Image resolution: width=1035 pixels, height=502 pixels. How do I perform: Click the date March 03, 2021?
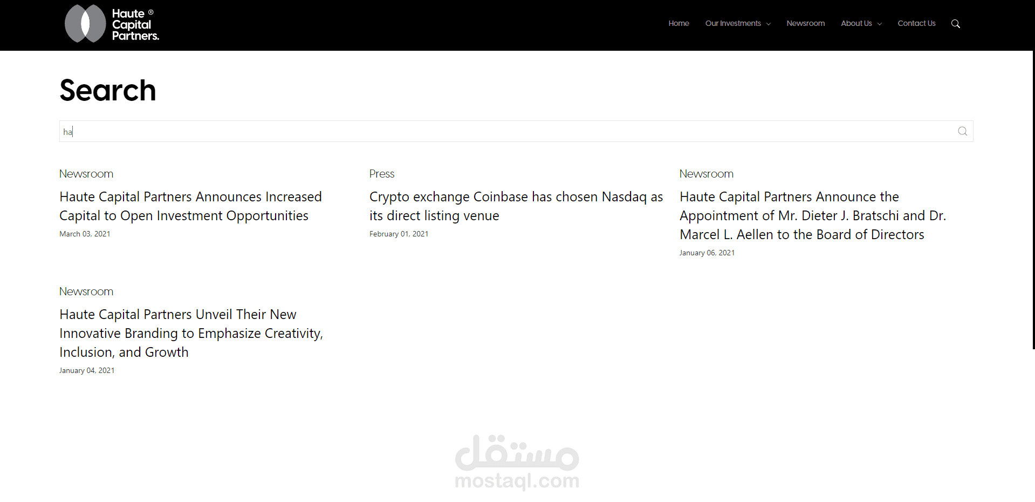85,234
